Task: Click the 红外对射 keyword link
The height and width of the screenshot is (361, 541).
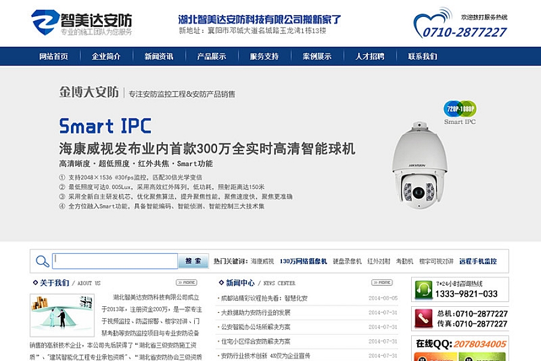Action: tap(379, 261)
